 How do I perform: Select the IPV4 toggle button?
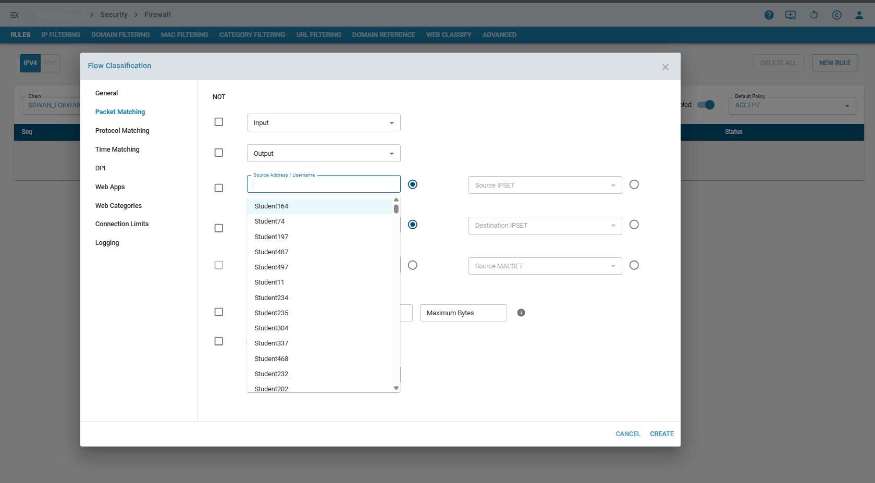[30, 63]
